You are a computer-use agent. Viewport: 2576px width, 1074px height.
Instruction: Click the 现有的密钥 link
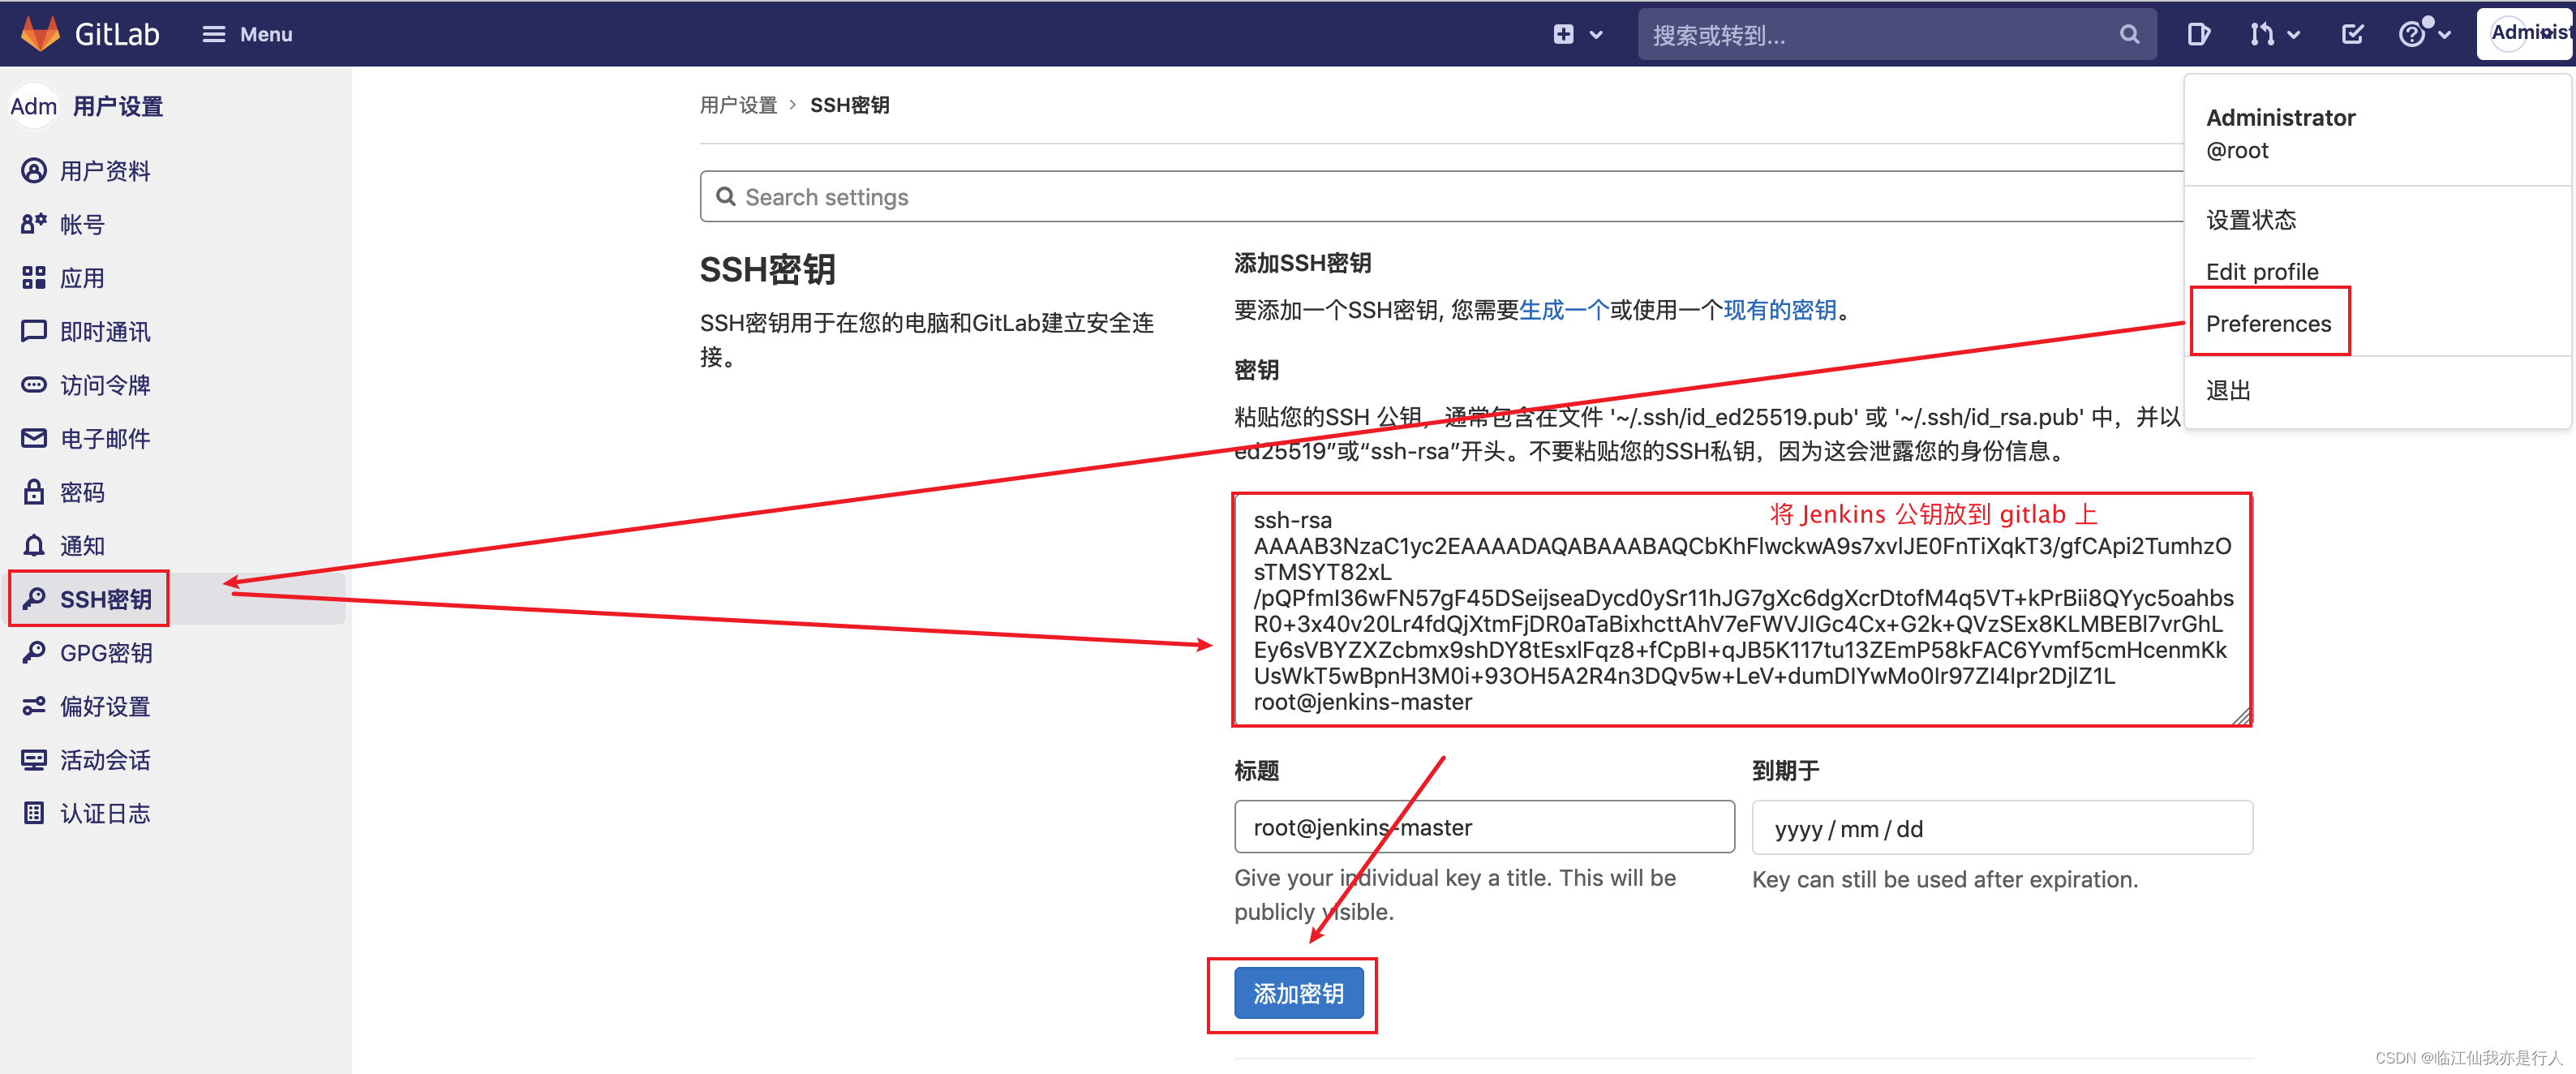[1780, 310]
